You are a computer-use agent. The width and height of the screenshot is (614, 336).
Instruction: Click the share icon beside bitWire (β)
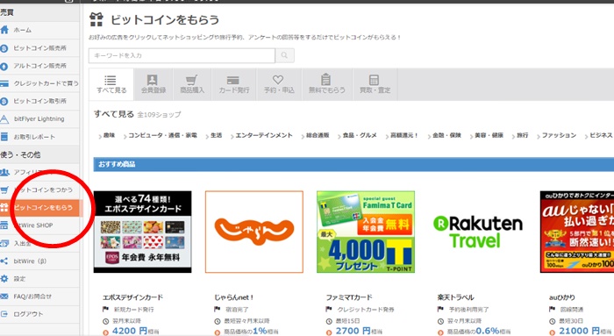4,261
